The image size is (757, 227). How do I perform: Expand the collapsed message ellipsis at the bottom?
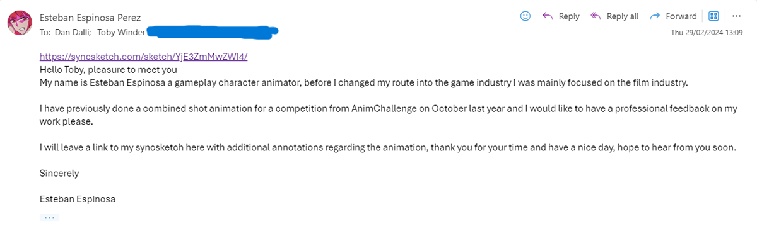49,217
